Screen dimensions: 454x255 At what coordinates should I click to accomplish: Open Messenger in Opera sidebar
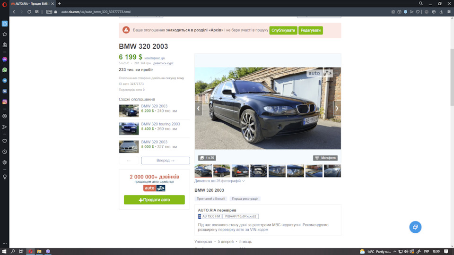click(x=5, y=59)
